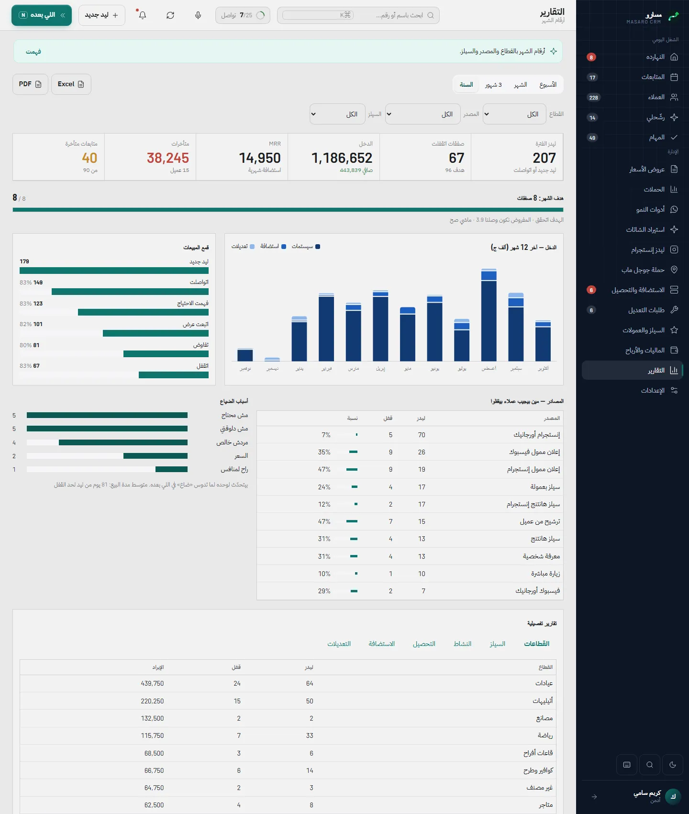Click the refresh icon in the top bar
Viewport: 689px width, 814px height.
click(170, 15)
